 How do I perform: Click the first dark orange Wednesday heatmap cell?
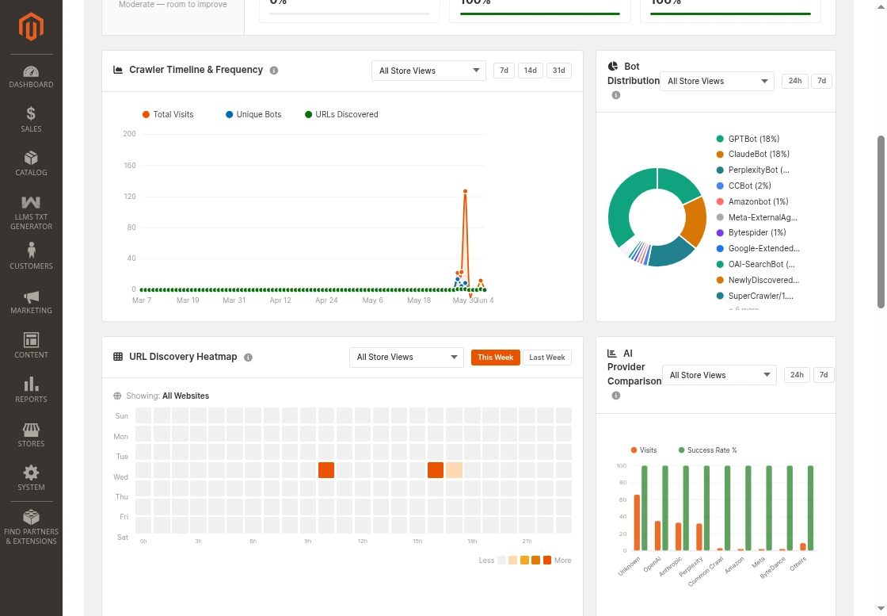[x=326, y=470]
